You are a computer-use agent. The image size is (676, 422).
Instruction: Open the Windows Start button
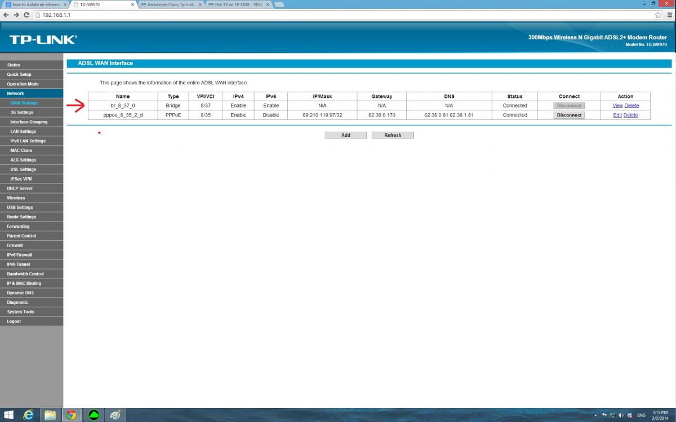tap(7, 415)
